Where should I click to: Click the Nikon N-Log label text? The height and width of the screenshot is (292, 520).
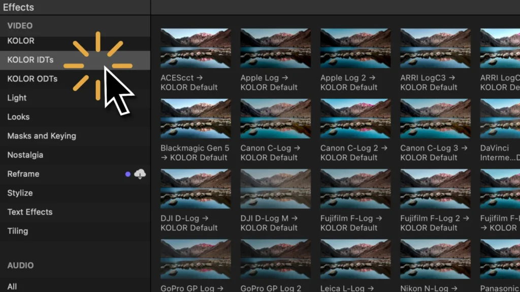click(429, 288)
